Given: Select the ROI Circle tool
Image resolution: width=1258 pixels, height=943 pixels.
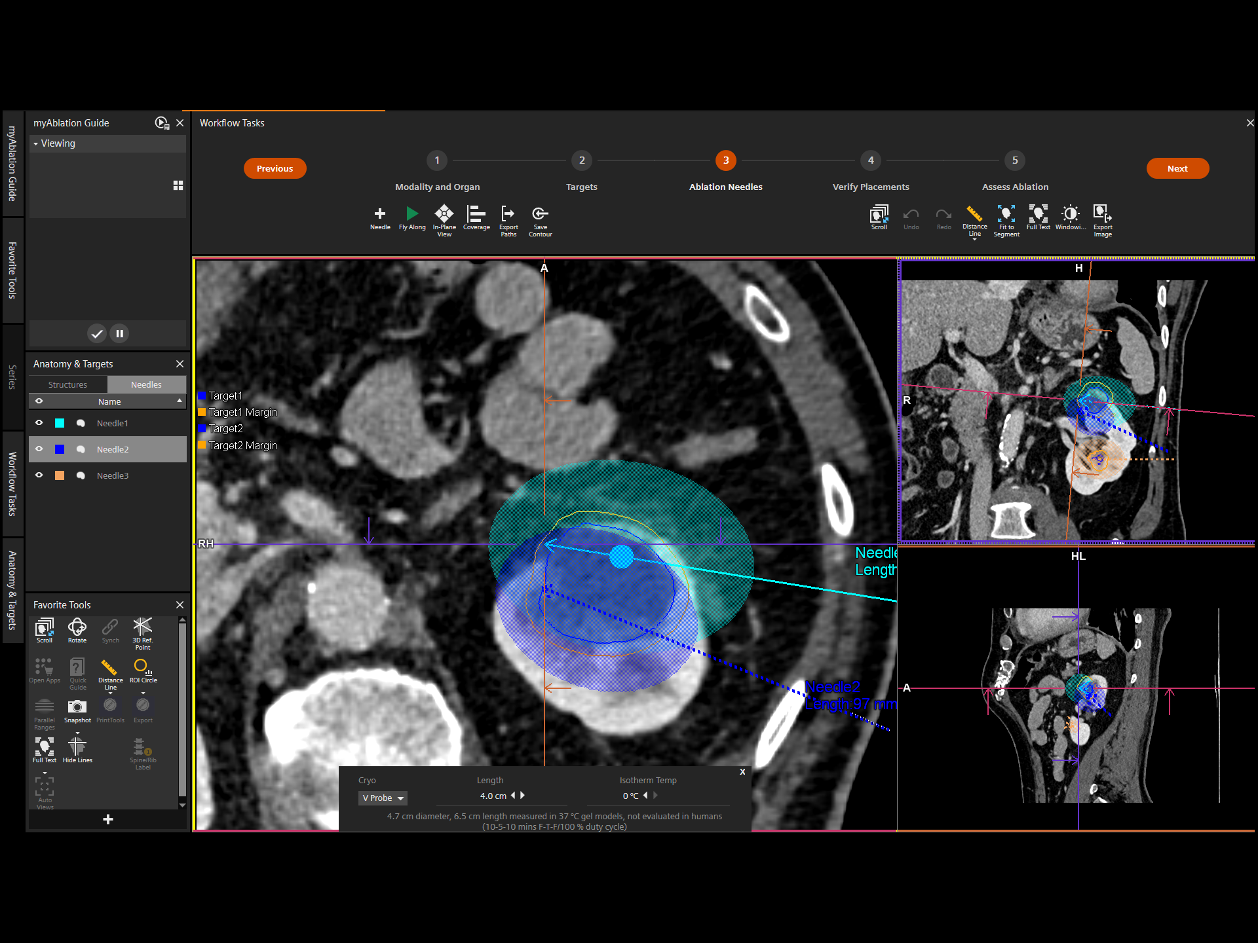Looking at the screenshot, I should click(x=143, y=671).
